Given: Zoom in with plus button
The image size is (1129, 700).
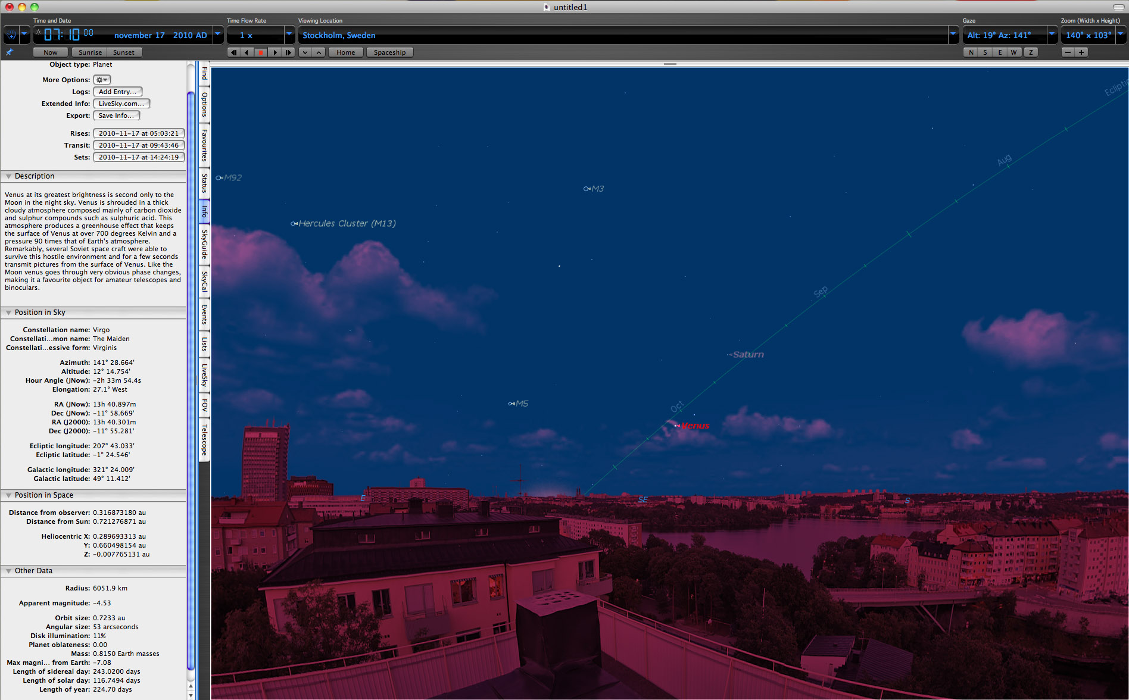Looking at the screenshot, I should pyautogui.click(x=1081, y=52).
